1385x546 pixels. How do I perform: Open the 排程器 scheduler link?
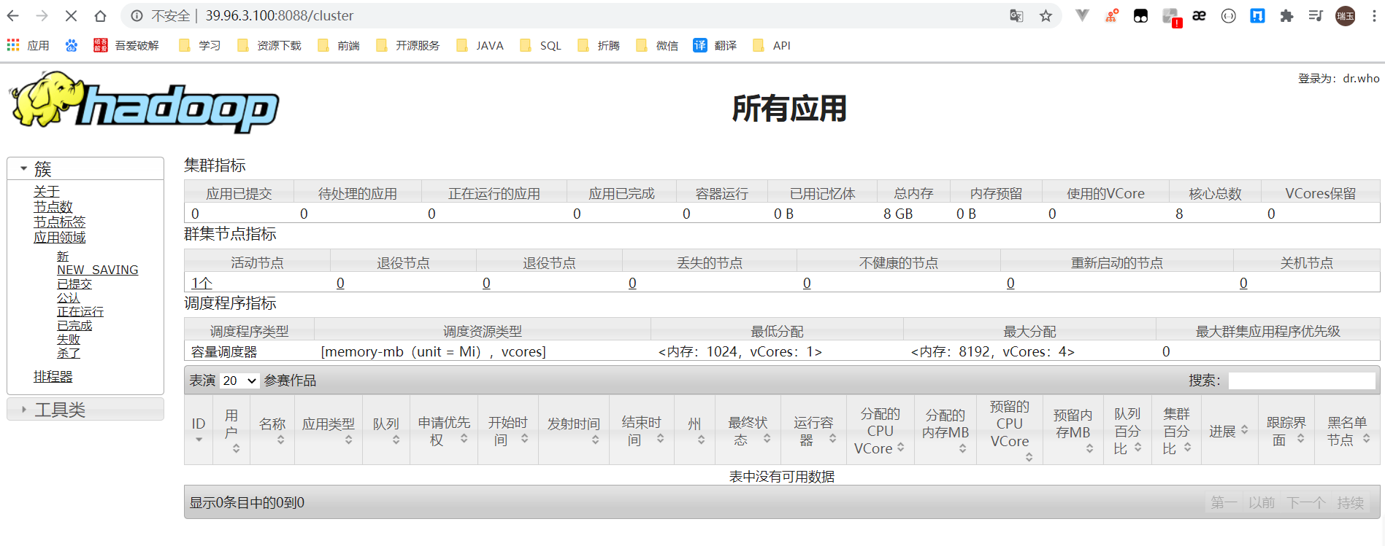53,376
